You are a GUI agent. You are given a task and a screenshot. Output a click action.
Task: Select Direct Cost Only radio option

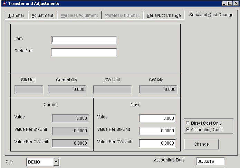[188, 123]
